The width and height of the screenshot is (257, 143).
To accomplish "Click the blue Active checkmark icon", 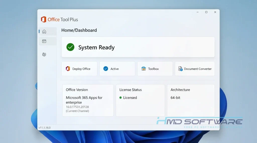I will tap(106, 68).
